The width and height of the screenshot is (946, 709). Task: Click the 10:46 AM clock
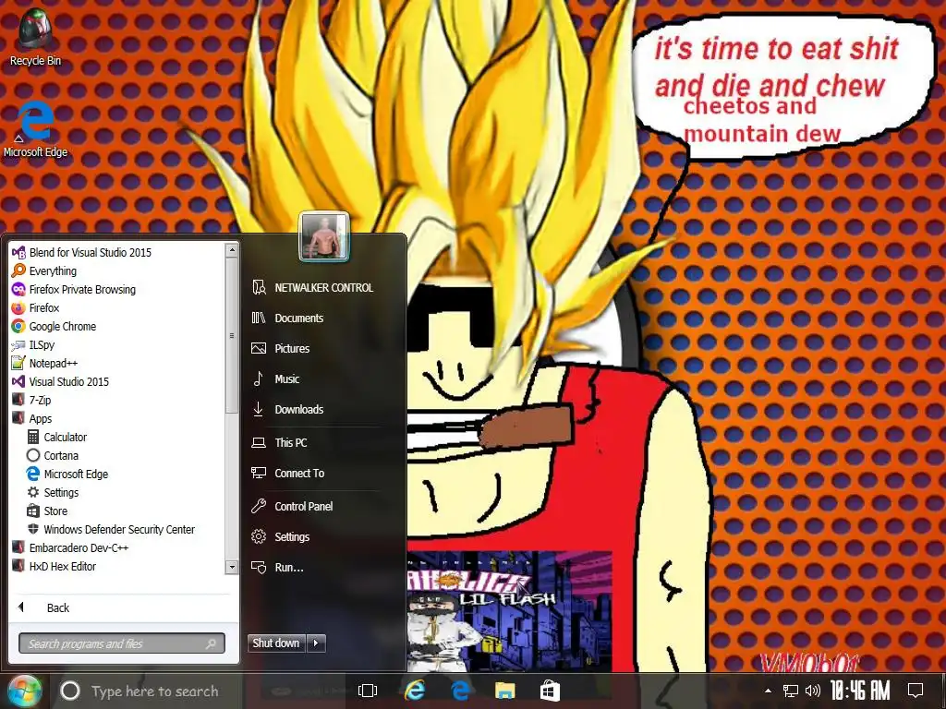860,691
